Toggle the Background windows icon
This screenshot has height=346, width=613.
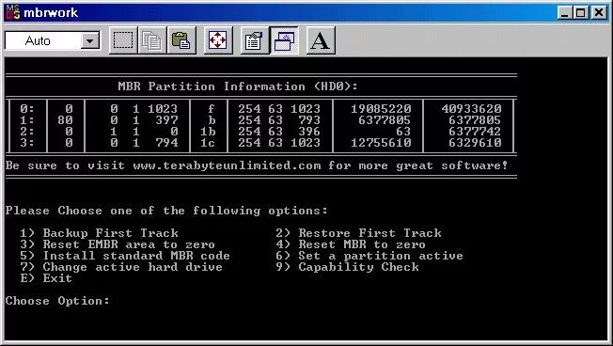284,40
